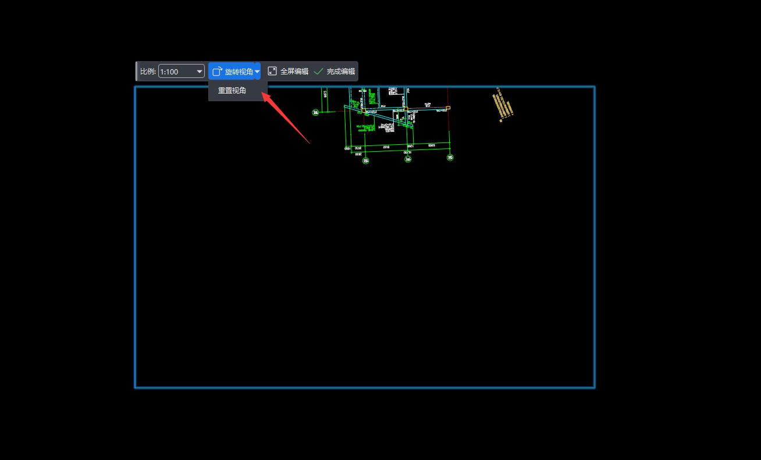Click the bottom-left green grid axis bubble
The width and height of the screenshot is (761, 460).
click(x=365, y=161)
